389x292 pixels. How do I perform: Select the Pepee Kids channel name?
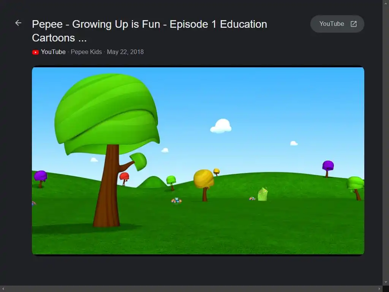86,52
